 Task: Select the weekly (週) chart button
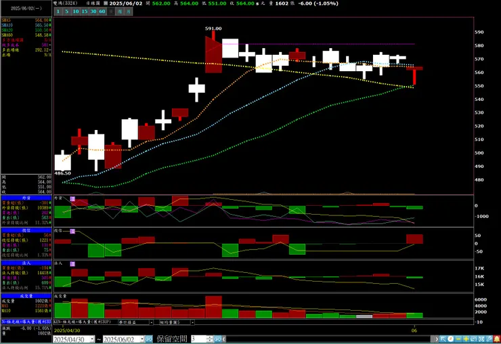(120, 12)
